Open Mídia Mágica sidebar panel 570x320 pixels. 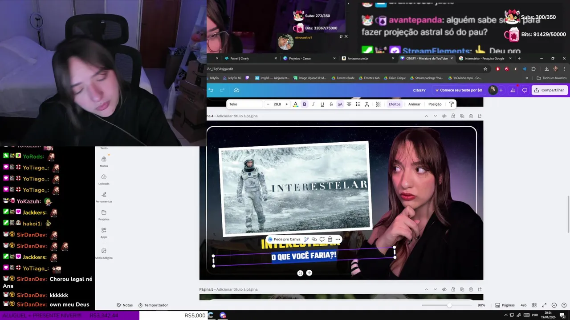coord(104,253)
